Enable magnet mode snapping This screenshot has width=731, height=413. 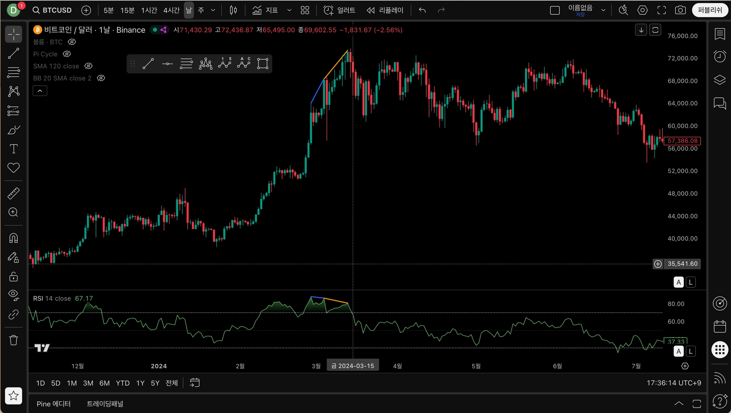[x=14, y=238]
